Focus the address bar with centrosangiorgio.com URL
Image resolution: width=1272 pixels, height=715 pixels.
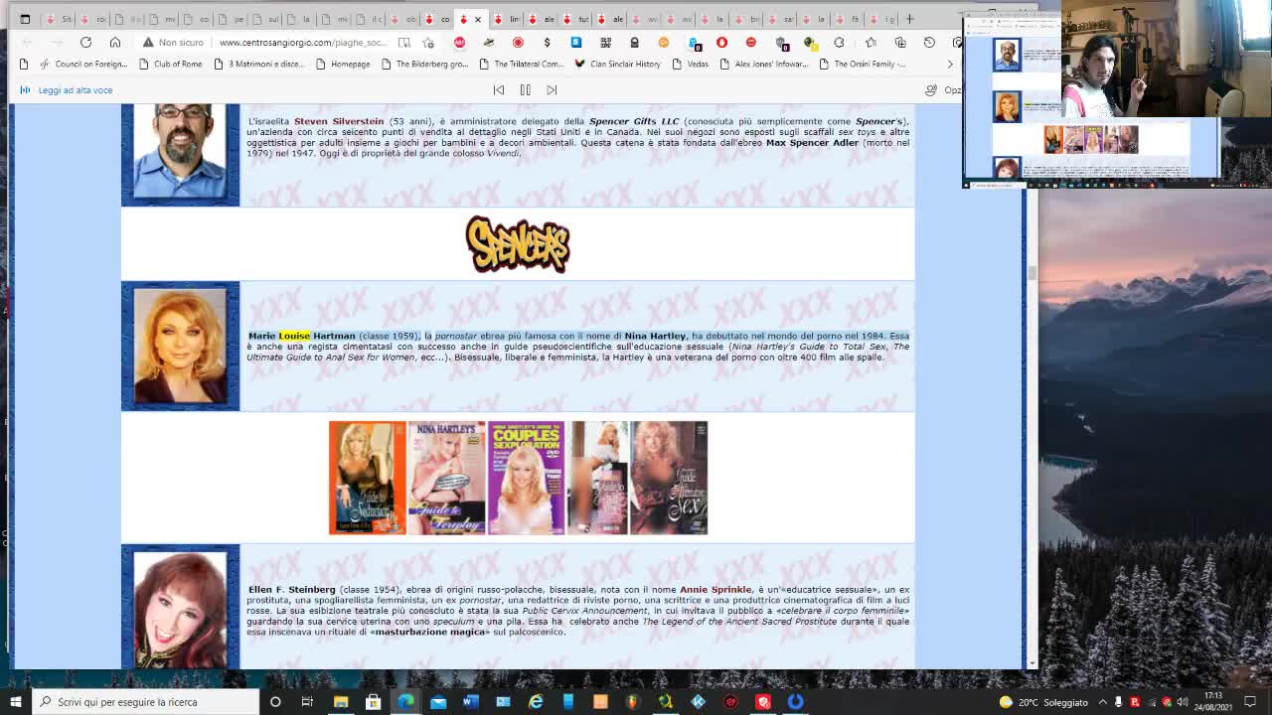(x=302, y=43)
